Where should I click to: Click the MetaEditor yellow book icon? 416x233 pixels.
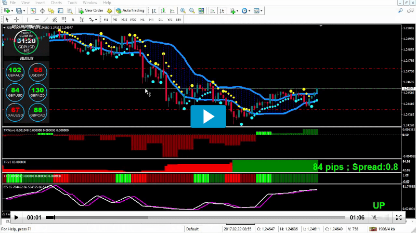tap(109, 10)
